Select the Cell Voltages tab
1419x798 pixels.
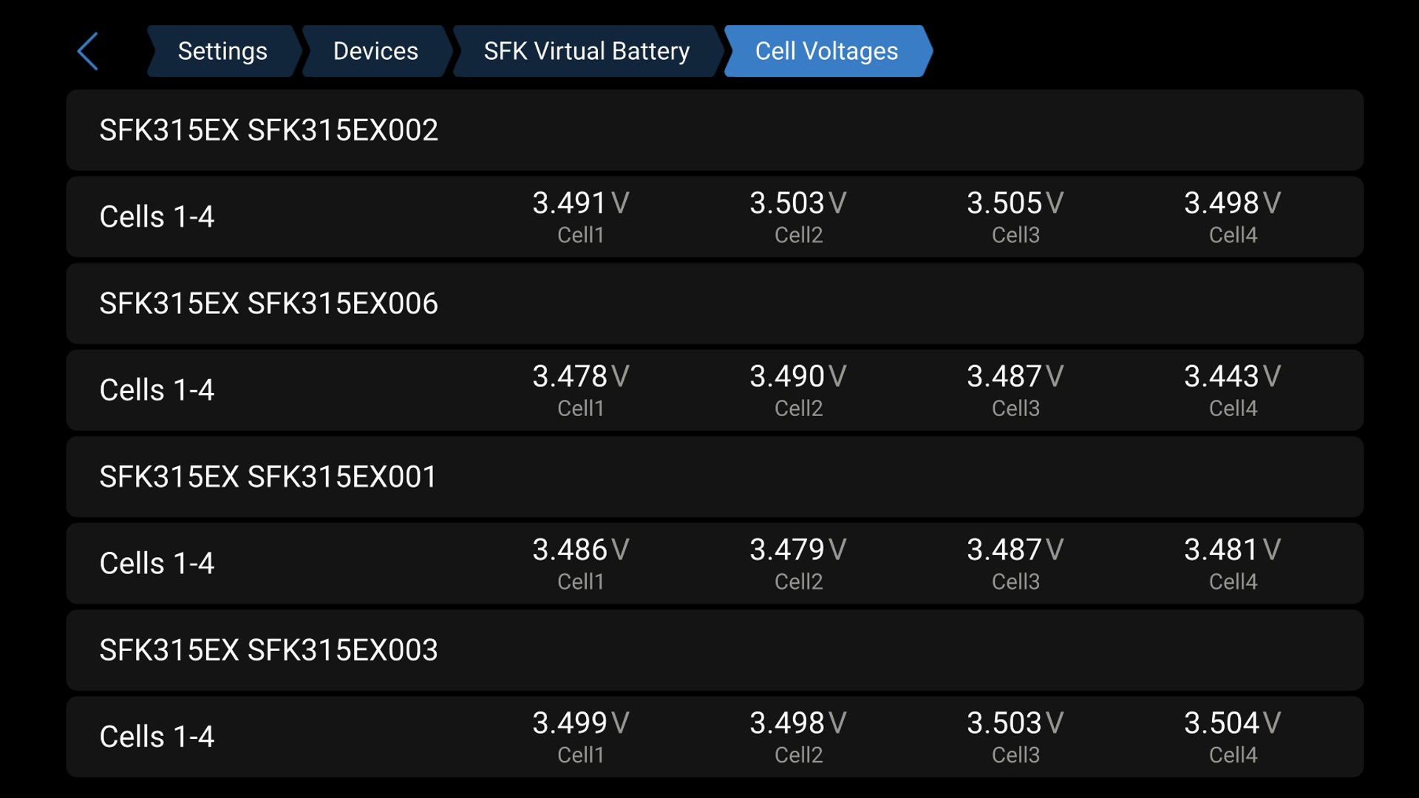pos(826,51)
